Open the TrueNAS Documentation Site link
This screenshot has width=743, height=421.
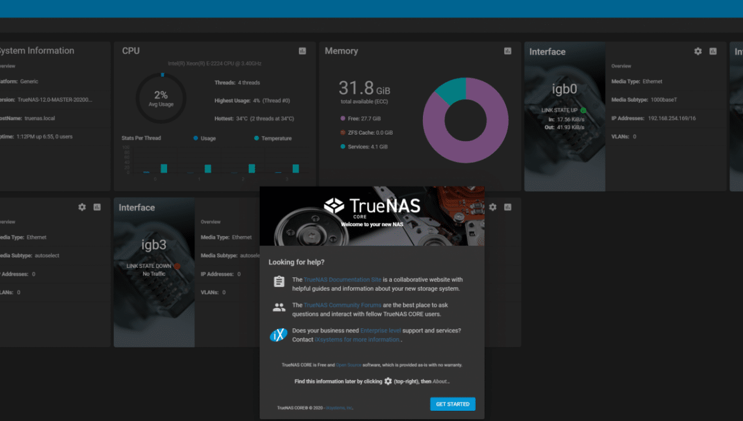pyautogui.click(x=342, y=280)
